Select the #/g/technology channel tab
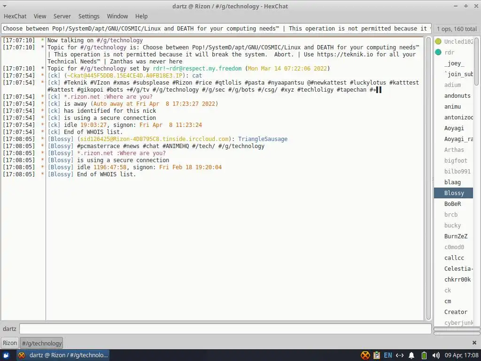Image resolution: width=481 pixels, height=361 pixels. tap(41, 343)
